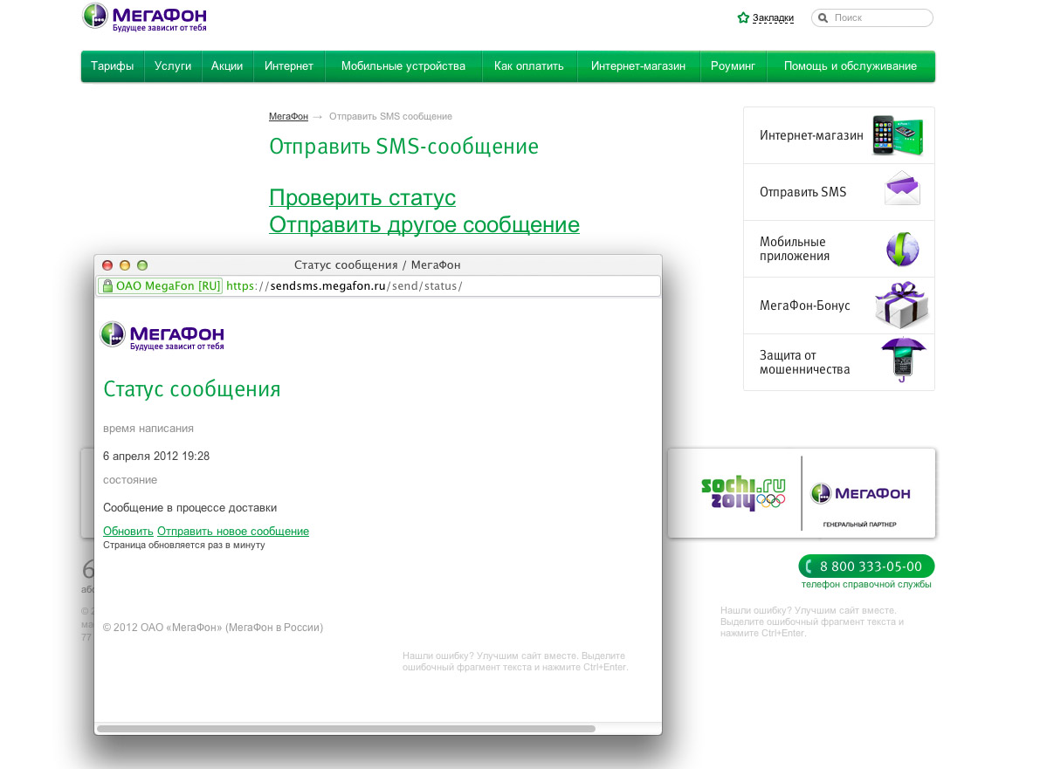
Task: Click the mobile applications globe icon
Action: [x=903, y=250]
